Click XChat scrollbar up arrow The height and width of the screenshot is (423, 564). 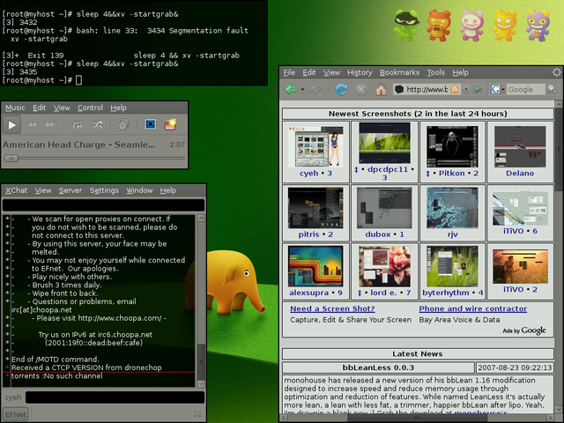202,218
